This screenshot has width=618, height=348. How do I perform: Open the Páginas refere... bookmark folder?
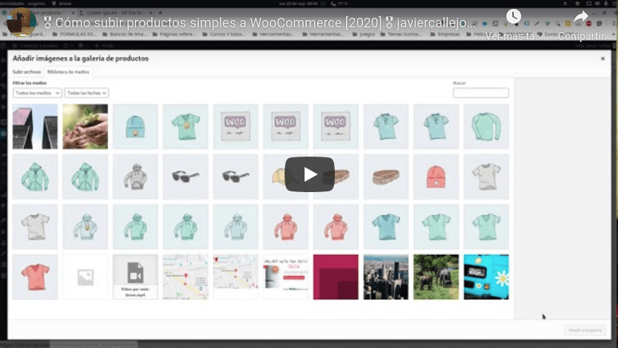[x=174, y=34]
